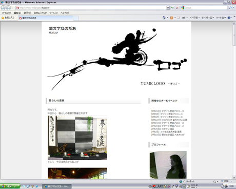Go back with the browser Back arrow
The image size is (236, 189).
[x=4, y=8]
